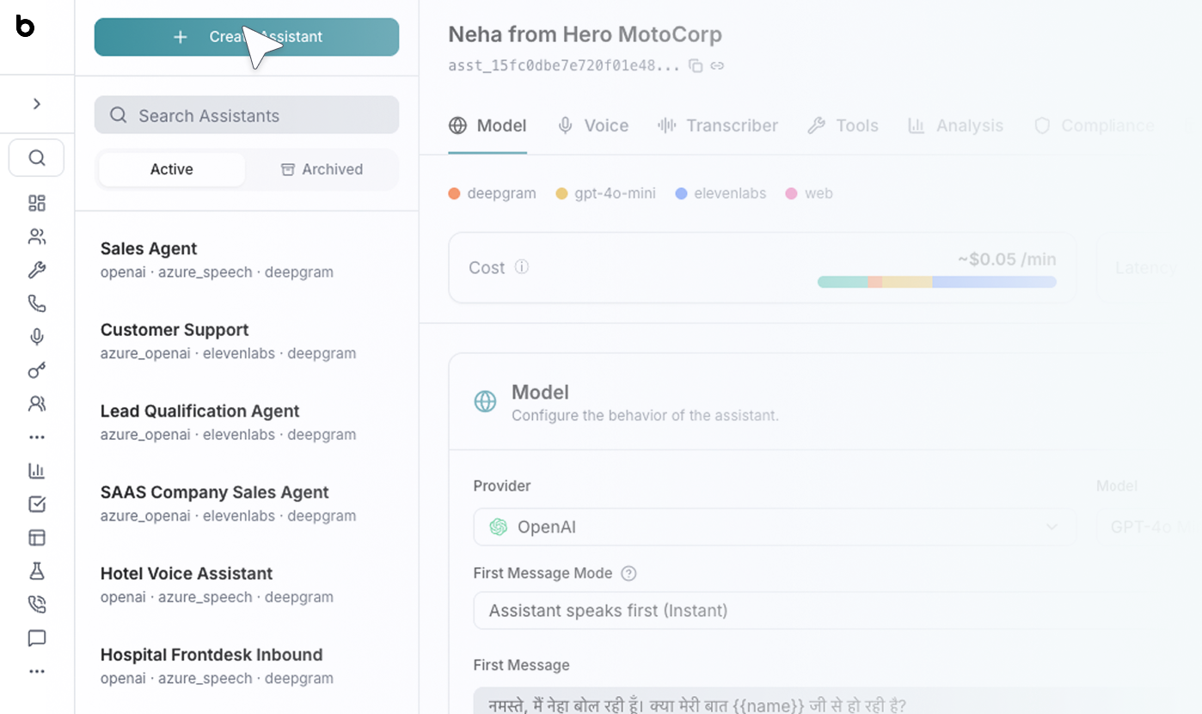Switch to the Voice tab
The width and height of the screenshot is (1202, 714).
[592, 126]
